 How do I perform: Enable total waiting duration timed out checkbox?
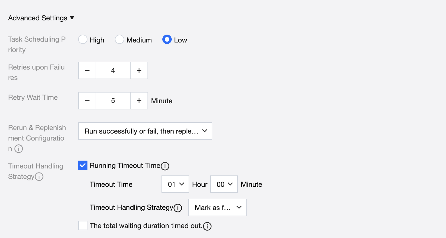coord(83,225)
